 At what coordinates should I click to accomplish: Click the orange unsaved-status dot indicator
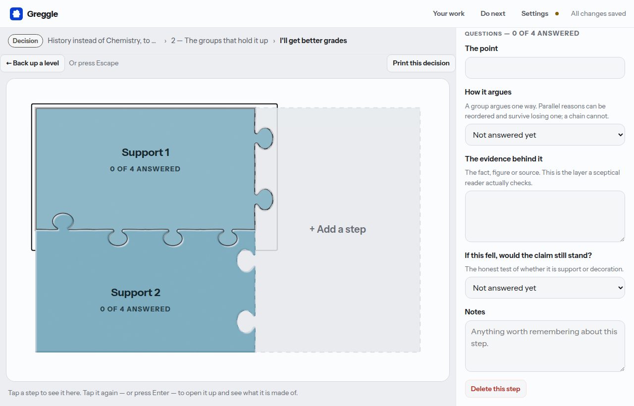pyautogui.click(x=557, y=14)
